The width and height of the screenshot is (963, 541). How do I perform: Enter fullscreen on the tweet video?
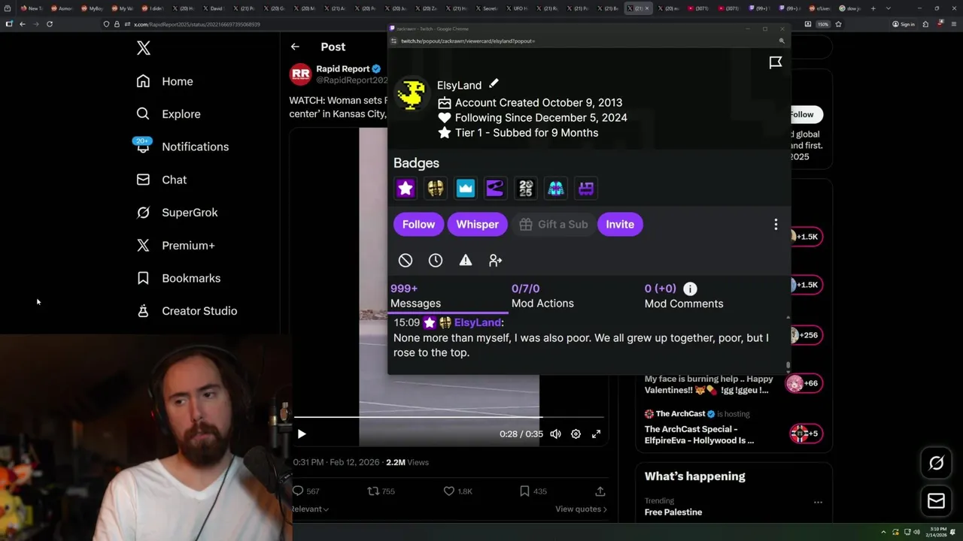(596, 434)
